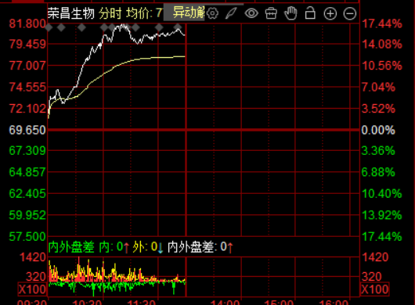415x305 pixels.
Task: Click the first diamond event marker
Action: (x=49, y=27)
